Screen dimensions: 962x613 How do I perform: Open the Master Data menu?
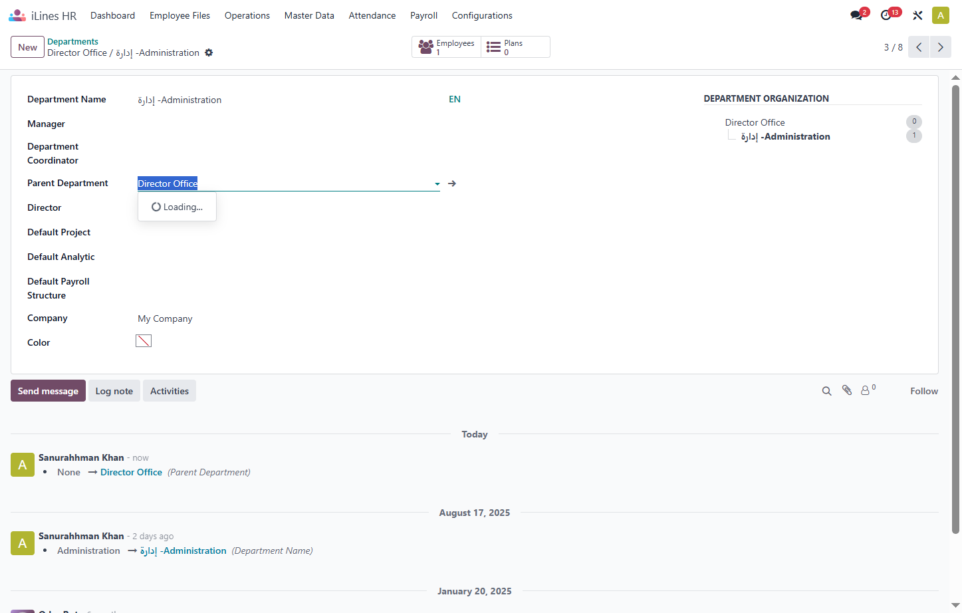coord(309,15)
